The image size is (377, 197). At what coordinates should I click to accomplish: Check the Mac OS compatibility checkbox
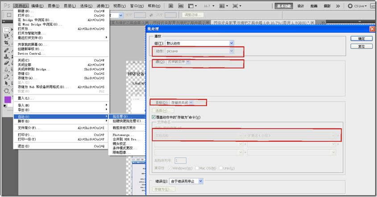coord(197,168)
